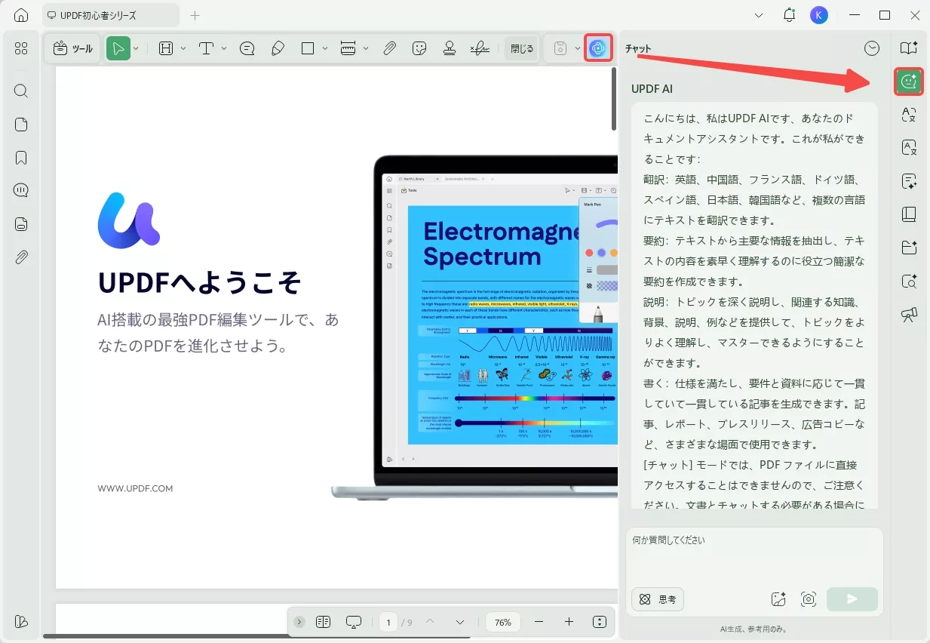Select the stamp tool
Viewport: 930px width, 643px height.
click(450, 48)
